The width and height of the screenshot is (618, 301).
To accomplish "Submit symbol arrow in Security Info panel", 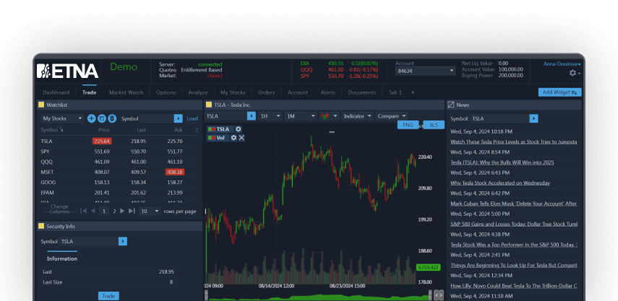I will pos(123,242).
